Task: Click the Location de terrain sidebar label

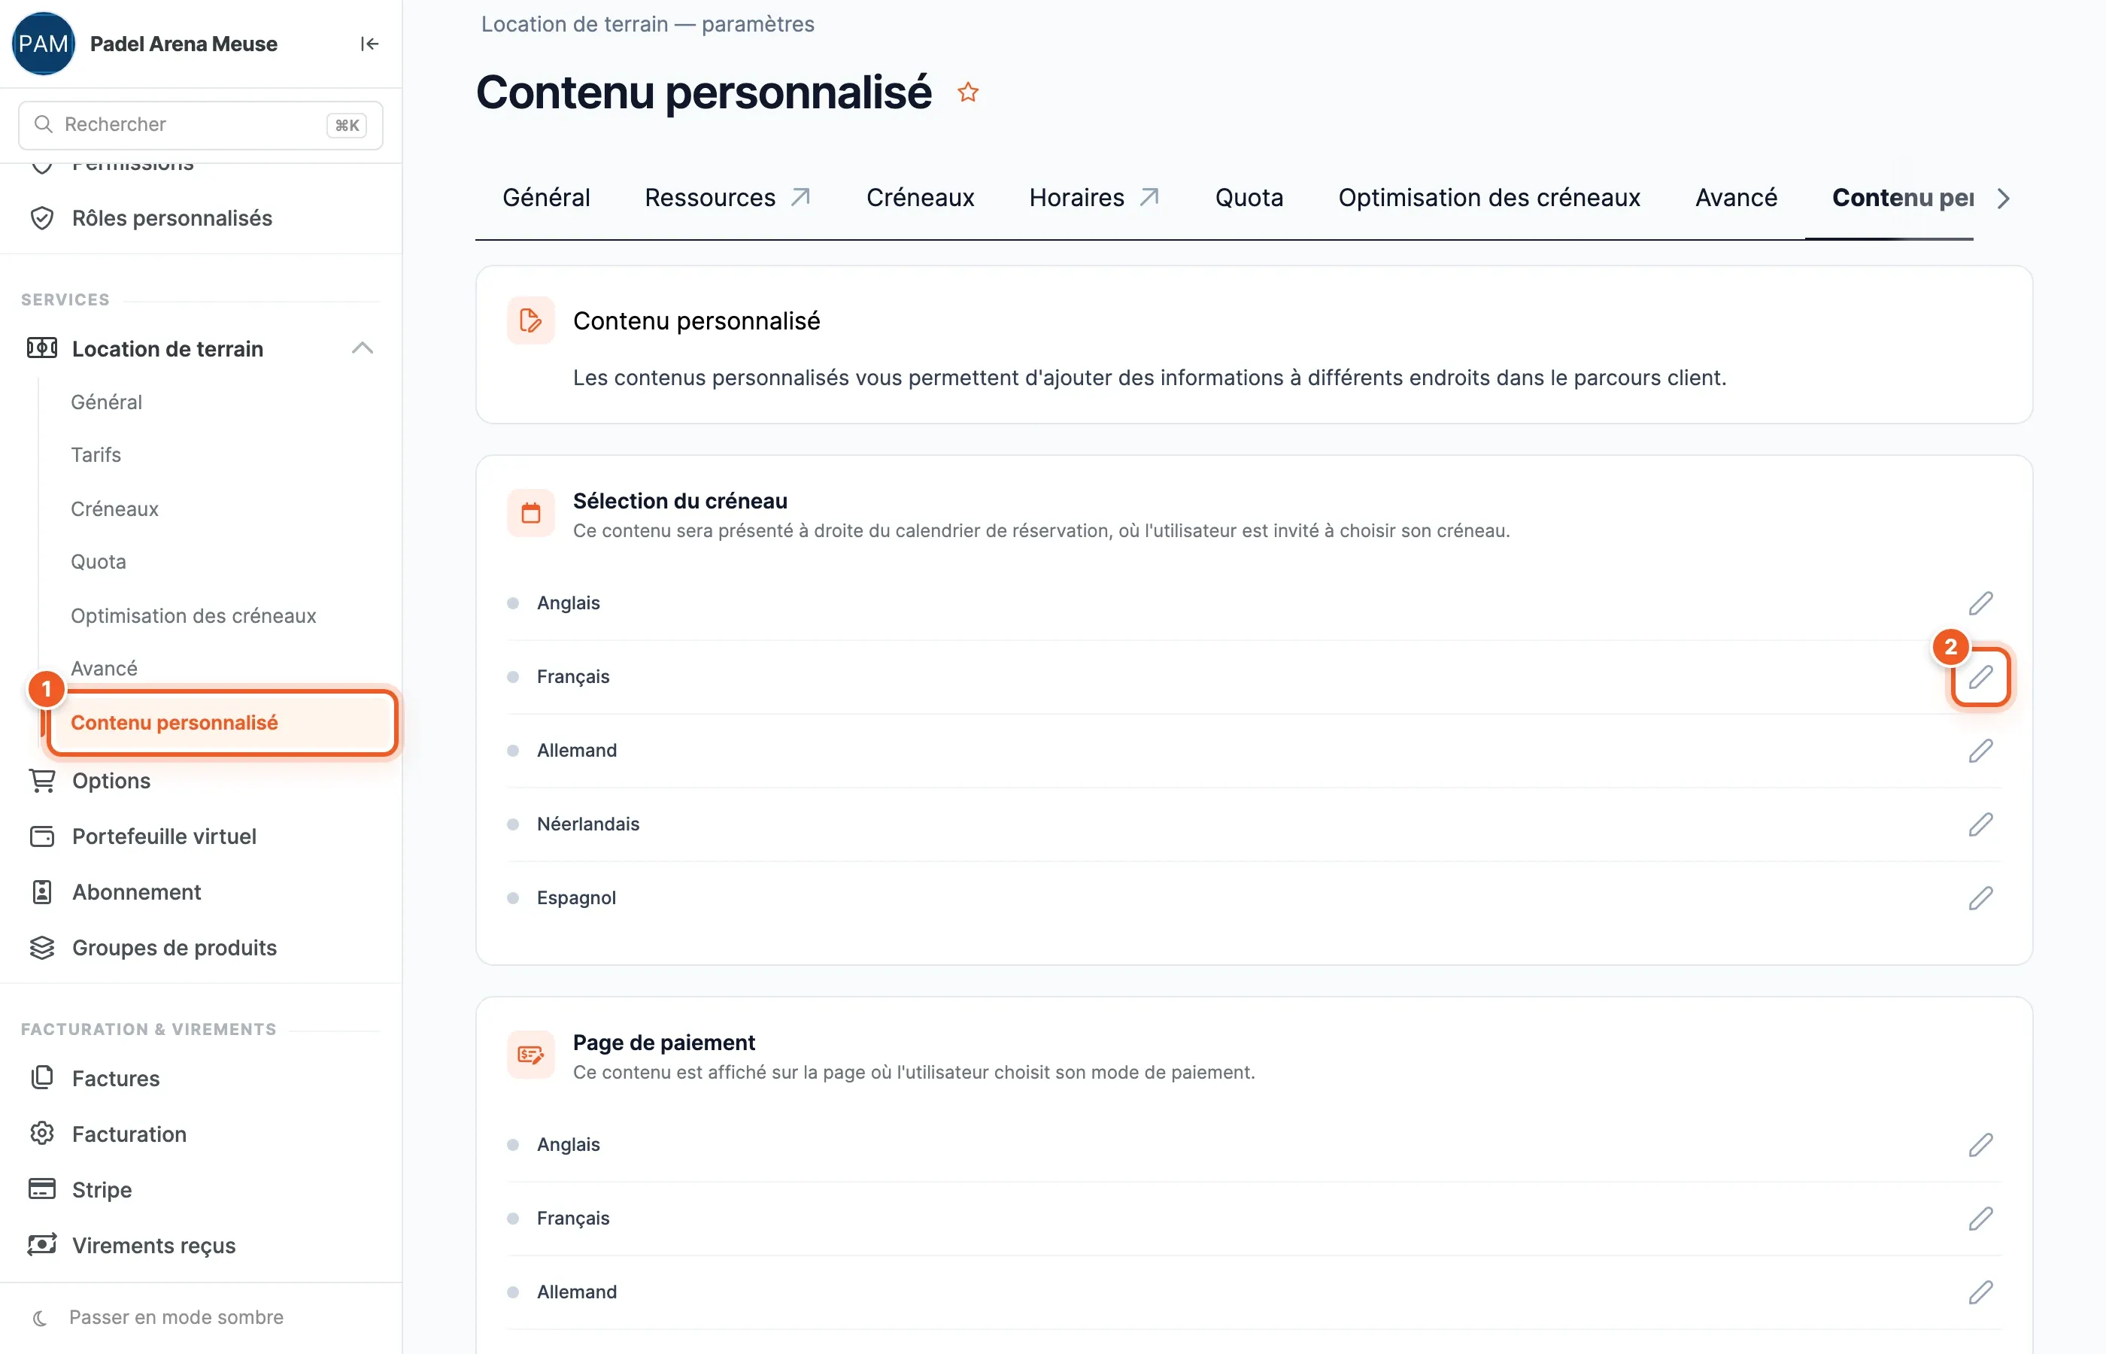Action: pos(168,349)
